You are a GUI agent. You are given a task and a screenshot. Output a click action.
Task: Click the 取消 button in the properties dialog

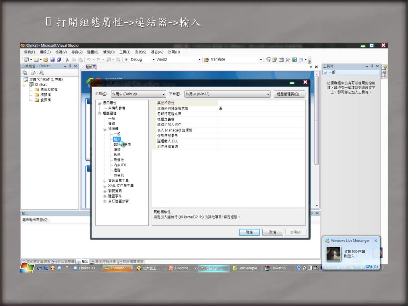[x=273, y=232]
